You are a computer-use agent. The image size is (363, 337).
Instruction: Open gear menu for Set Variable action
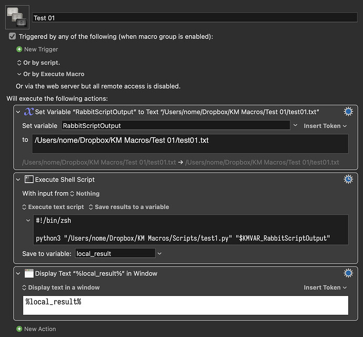[x=348, y=112]
